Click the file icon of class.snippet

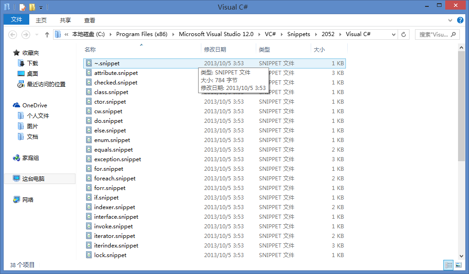[89, 92]
